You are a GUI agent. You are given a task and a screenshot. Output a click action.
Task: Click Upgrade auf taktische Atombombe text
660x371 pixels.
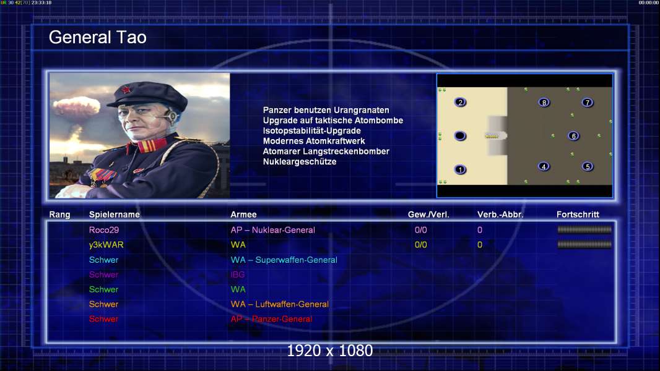(x=333, y=120)
